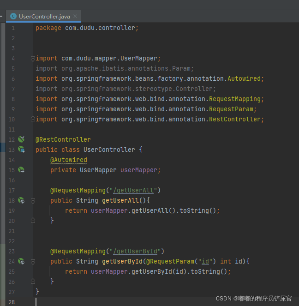The image size is (299, 306).
Task: Click the request mapping gutter icon on line 24
Action: [21, 261]
